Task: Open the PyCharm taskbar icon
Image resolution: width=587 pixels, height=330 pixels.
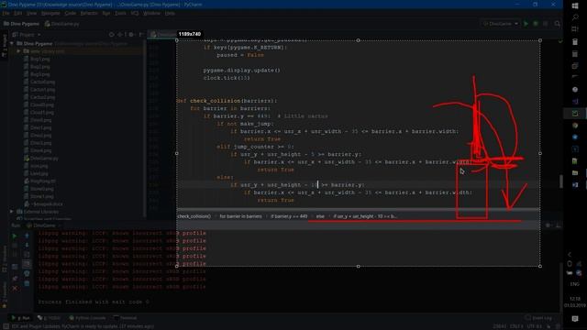Action: 575,114
